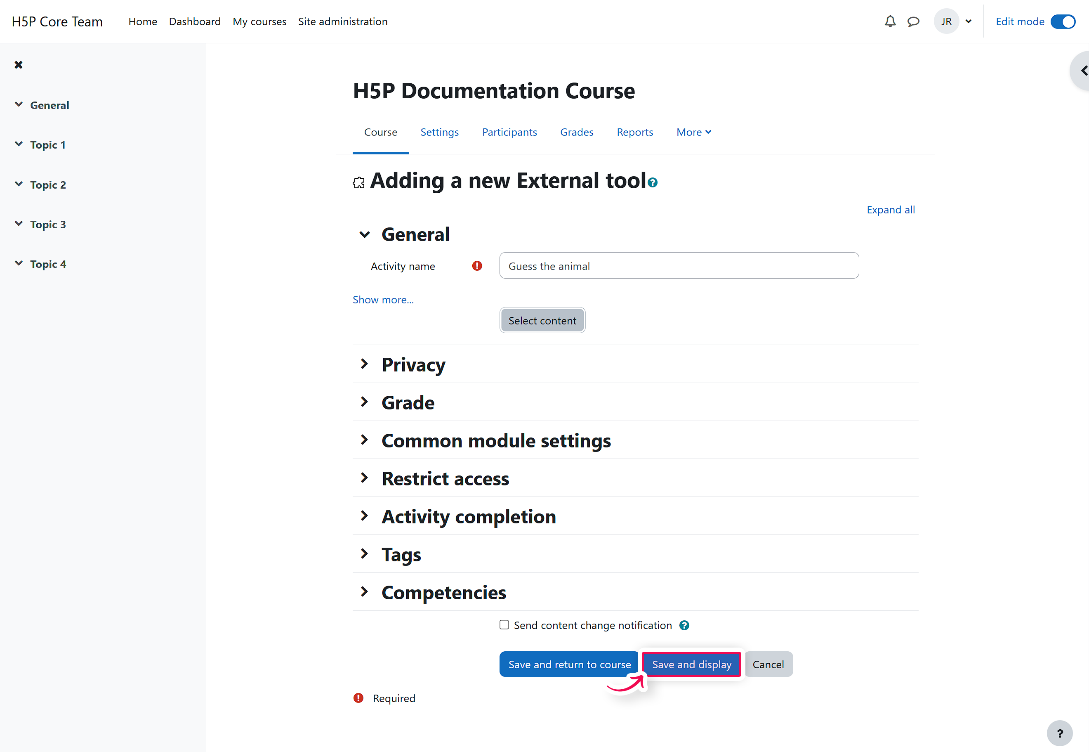
Task: Open My courses in top navigation
Action: (259, 22)
